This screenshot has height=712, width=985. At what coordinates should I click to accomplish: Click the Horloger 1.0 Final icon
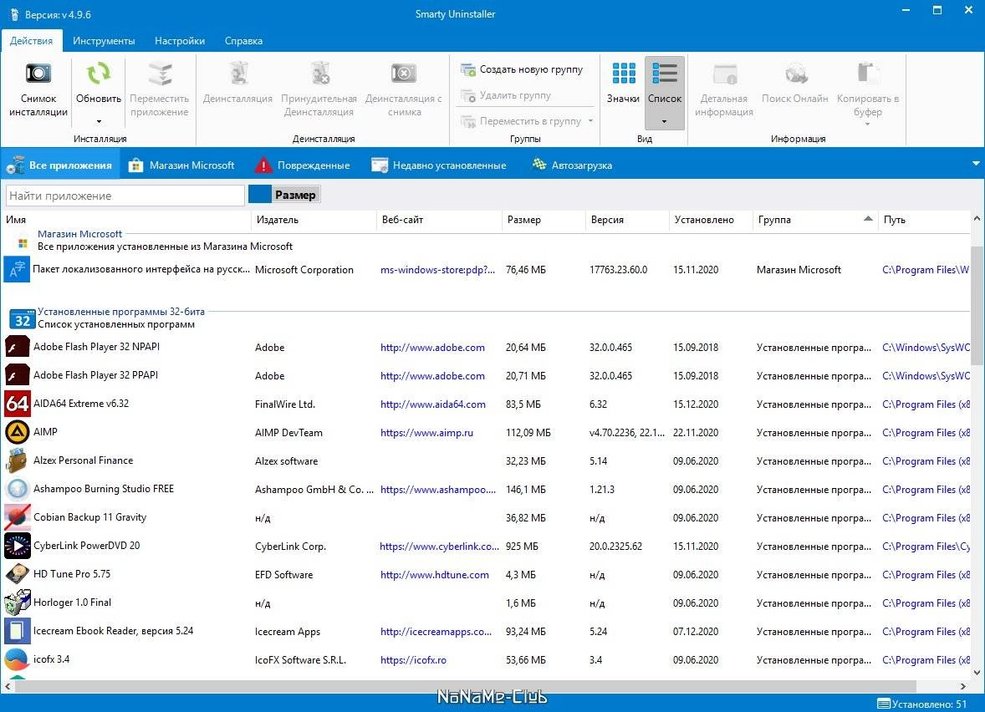click(17, 603)
